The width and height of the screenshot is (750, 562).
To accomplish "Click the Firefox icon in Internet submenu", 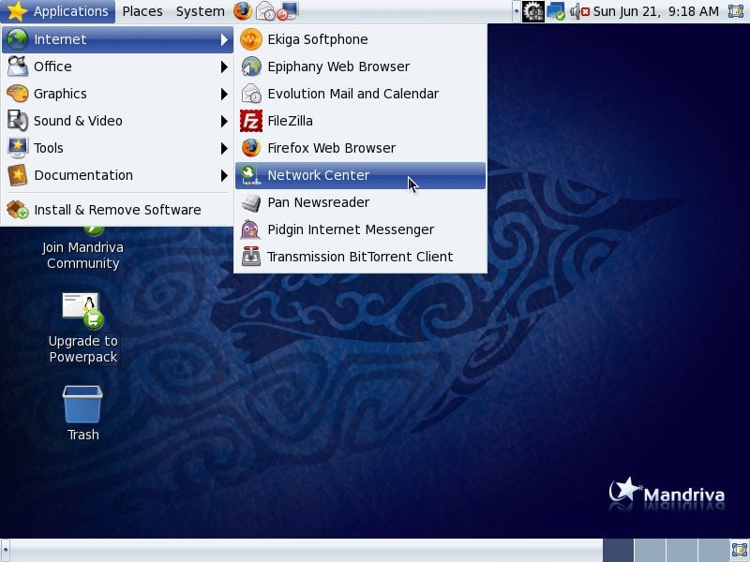I will pos(251,148).
